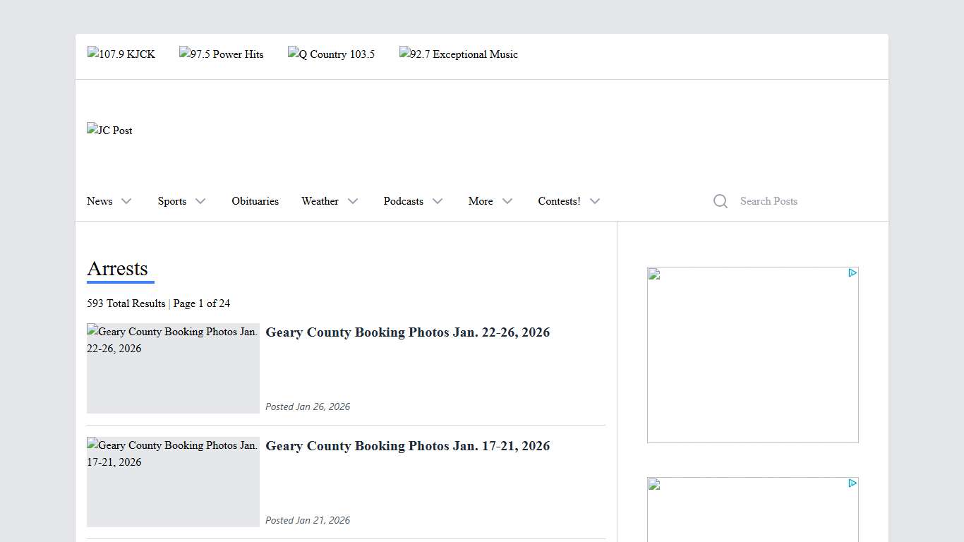Expand the Sports dropdown arrow
The height and width of the screenshot is (542, 964).
tap(200, 201)
